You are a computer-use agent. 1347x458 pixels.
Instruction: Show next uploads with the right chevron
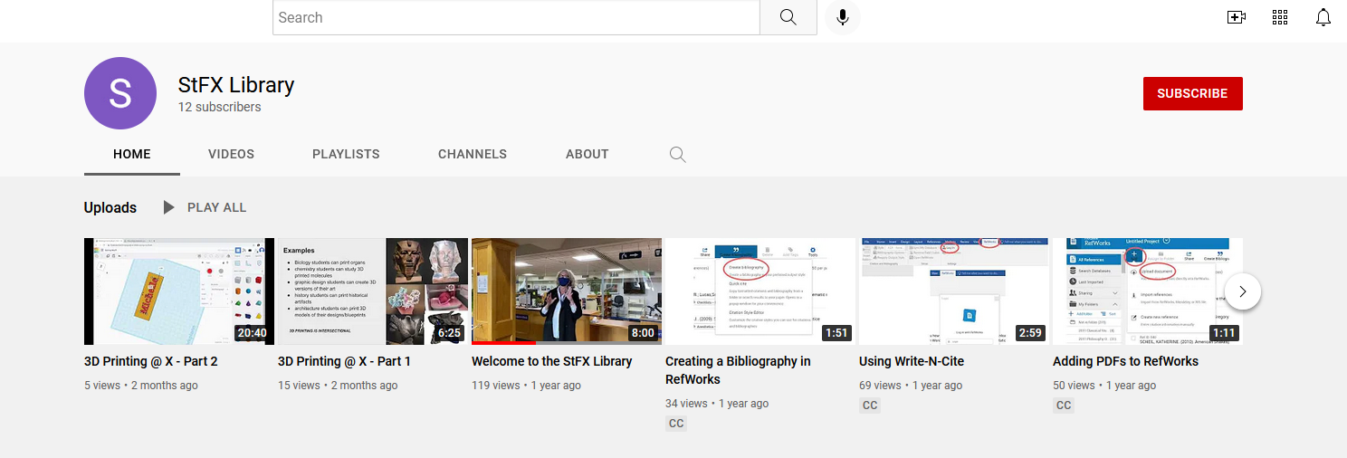click(x=1243, y=291)
